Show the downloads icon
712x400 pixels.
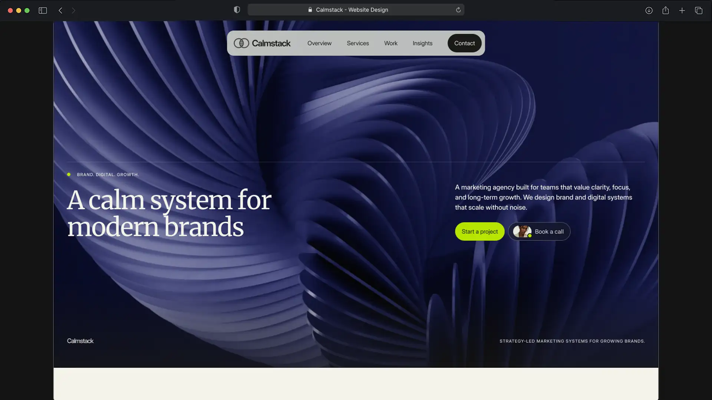649,10
